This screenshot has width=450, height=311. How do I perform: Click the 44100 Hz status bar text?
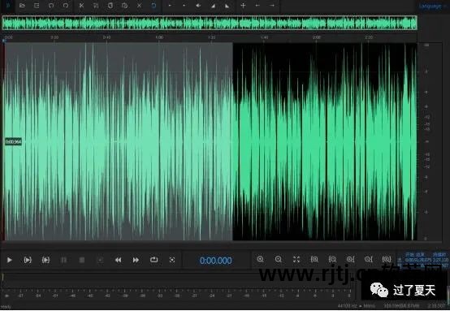357,306
